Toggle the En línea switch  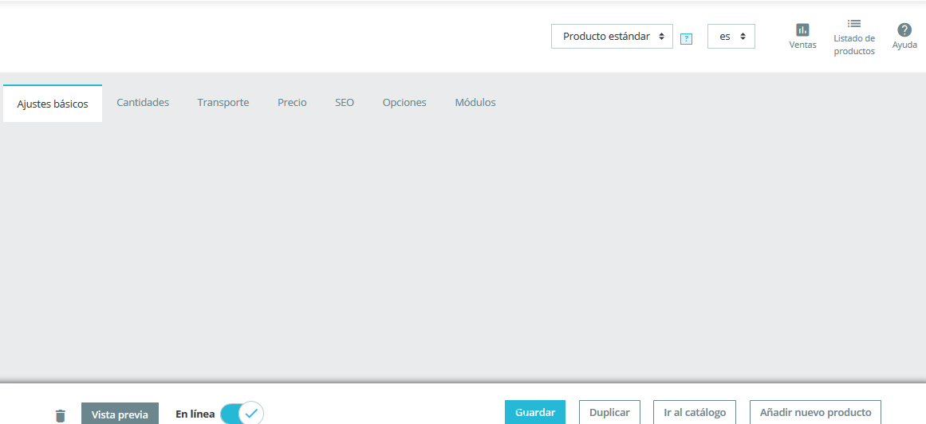[x=242, y=414]
